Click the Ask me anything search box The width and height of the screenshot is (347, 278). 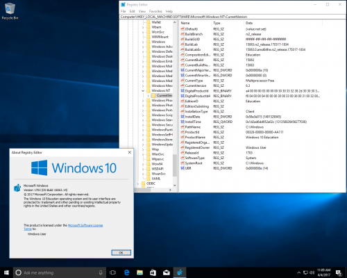60,272
